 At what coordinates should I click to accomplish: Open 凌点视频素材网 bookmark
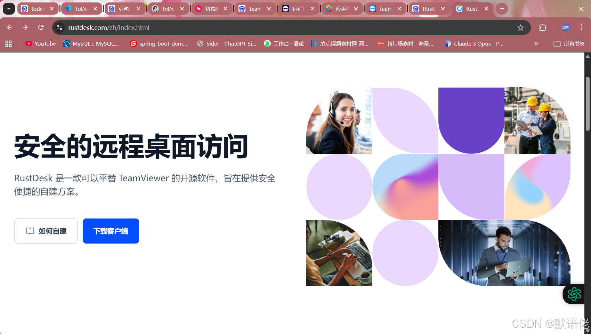[340, 43]
